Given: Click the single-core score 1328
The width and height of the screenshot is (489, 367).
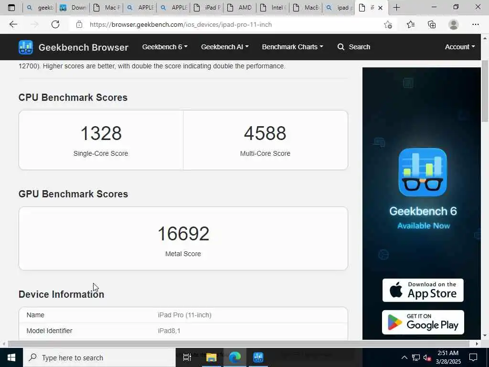Looking at the screenshot, I should pos(101,133).
